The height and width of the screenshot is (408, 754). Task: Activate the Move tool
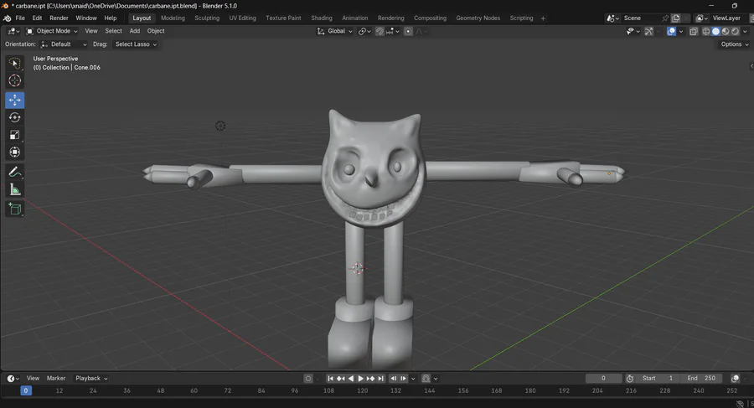[15, 100]
